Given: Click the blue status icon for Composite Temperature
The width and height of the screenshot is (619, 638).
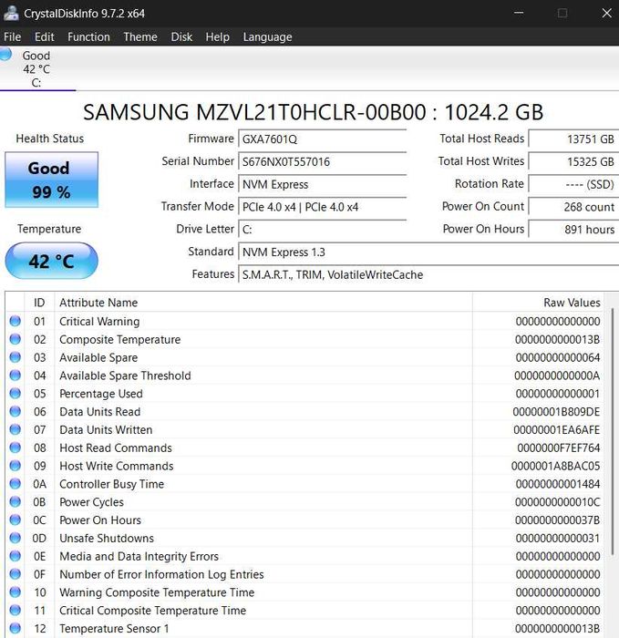Looking at the screenshot, I should click(x=15, y=339).
